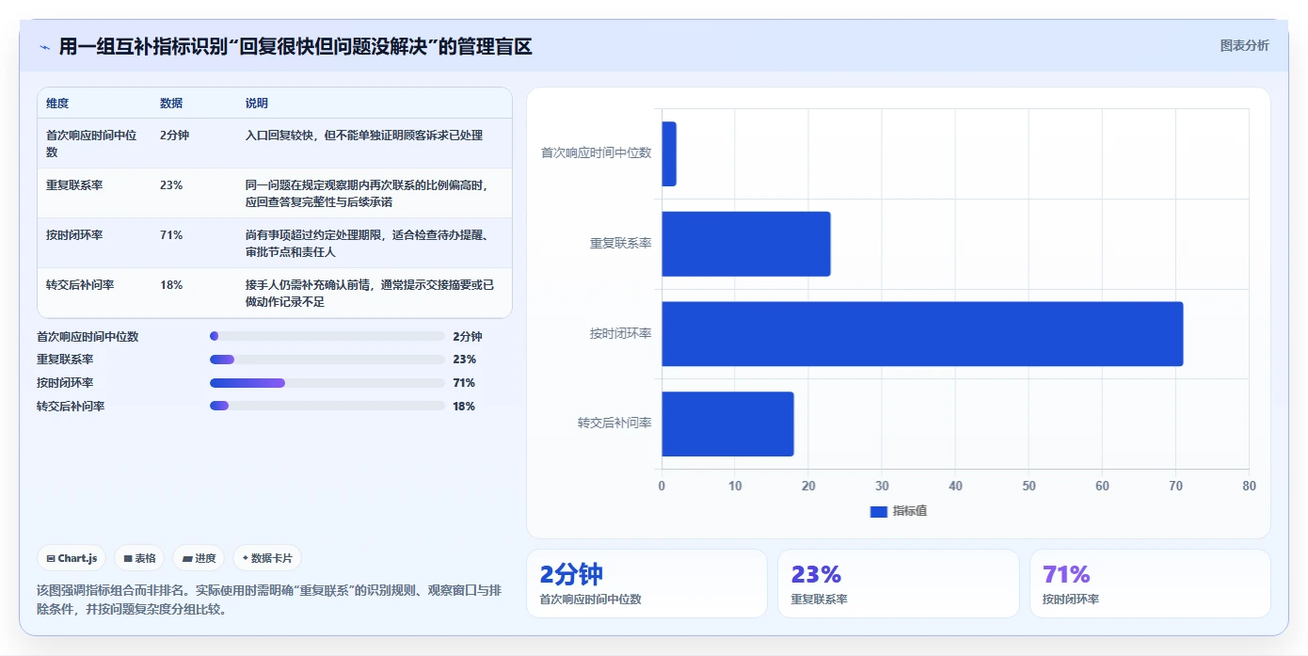The height and width of the screenshot is (656, 1308).
Task: Click the blue 指标值 legend color box
Action: (x=879, y=511)
